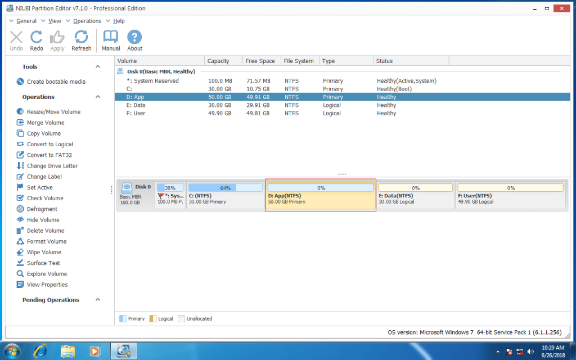Collapse the Pending Operations section
576x360 pixels.
point(97,300)
